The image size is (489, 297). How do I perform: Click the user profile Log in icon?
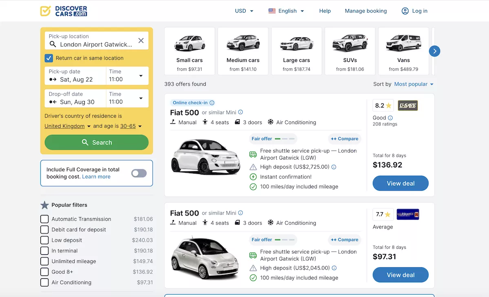(405, 11)
